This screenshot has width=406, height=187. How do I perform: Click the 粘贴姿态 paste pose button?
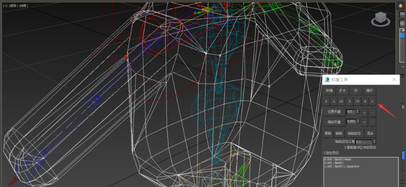[355, 133]
